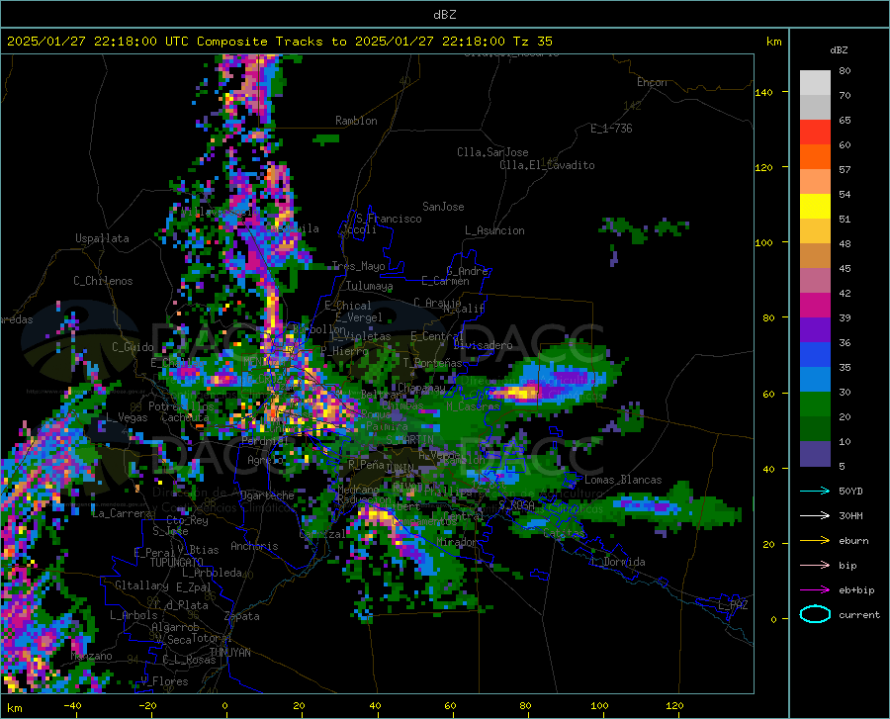Pick the brown 45–48 dBZ swatch
The height and width of the screenshot is (719, 890).
[815, 256]
